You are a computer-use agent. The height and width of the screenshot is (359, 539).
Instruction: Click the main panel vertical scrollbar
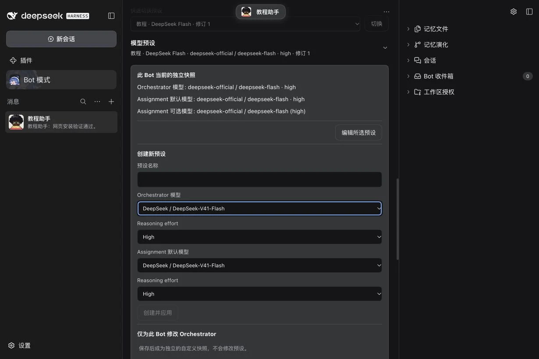397,219
